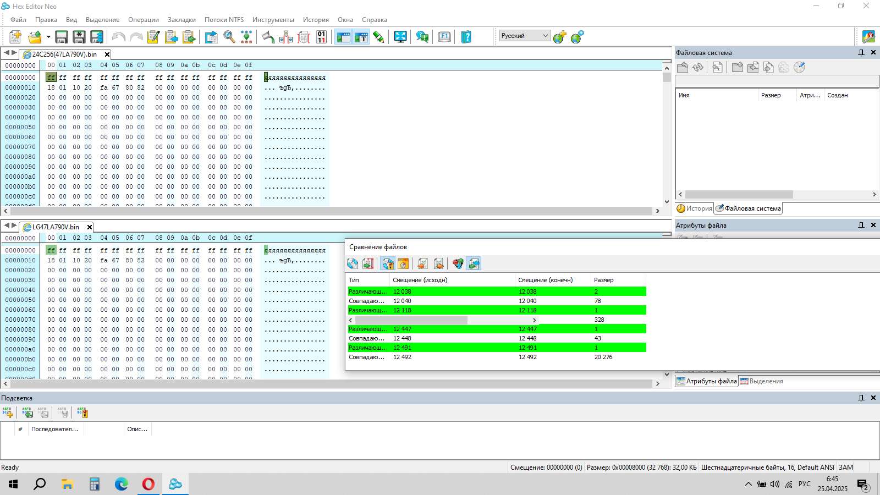Expand the Open file dropdown arrow

point(48,37)
